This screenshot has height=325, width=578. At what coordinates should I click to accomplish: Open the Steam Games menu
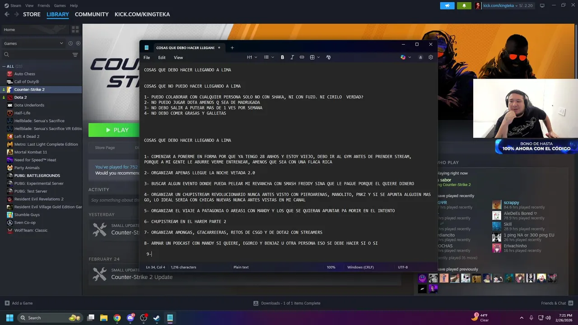point(60,5)
